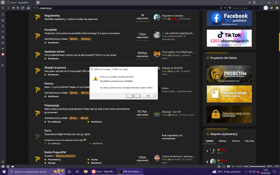Select the Miesiąc users tab
Viewport: 280px width, 175px height.
(223, 141)
